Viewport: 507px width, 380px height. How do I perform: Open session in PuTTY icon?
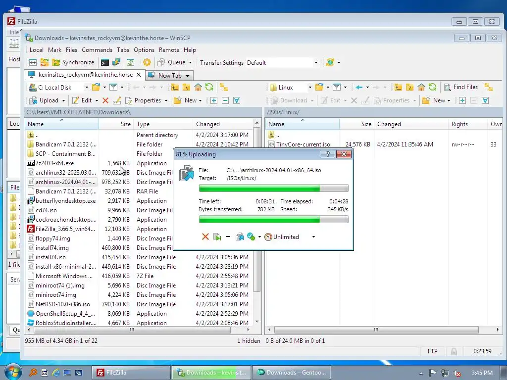116,62
